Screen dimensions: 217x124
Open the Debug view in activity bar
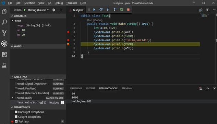pos(4,44)
